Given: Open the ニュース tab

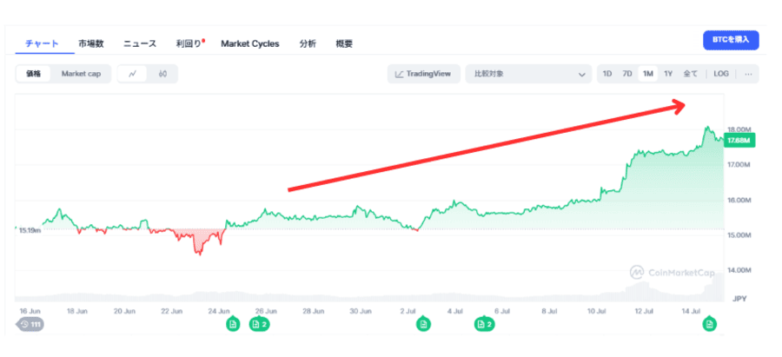Looking at the screenshot, I should click(140, 44).
